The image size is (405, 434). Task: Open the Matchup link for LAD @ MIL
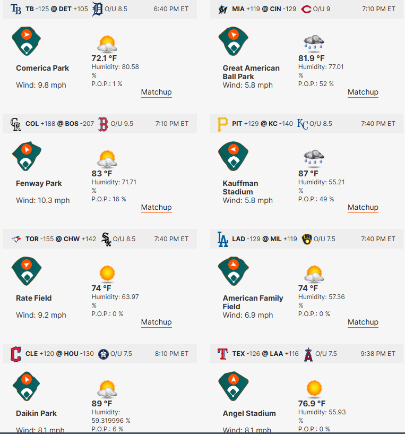(x=363, y=322)
